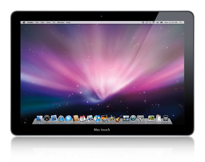This screenshot has height=162, width=205.
Task: Launch Time Machine from the dock
Action: [133, 118]
